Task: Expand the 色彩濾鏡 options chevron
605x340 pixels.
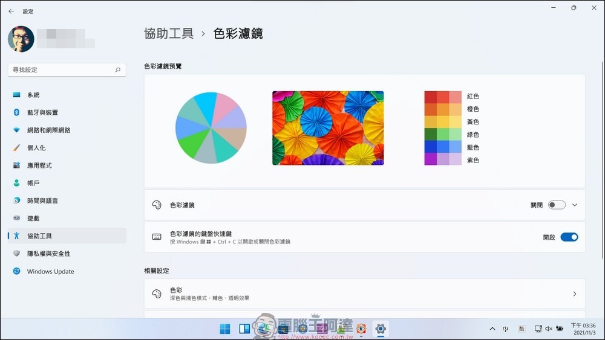Action: 575,205
